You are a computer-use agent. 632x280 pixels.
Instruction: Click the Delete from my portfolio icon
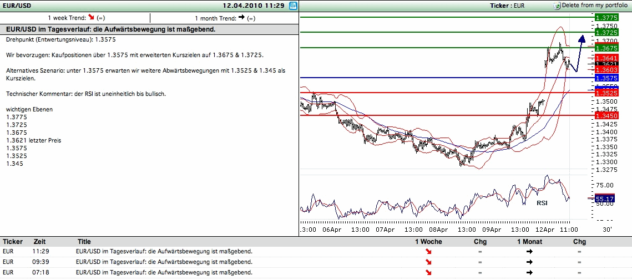(557, 6)
